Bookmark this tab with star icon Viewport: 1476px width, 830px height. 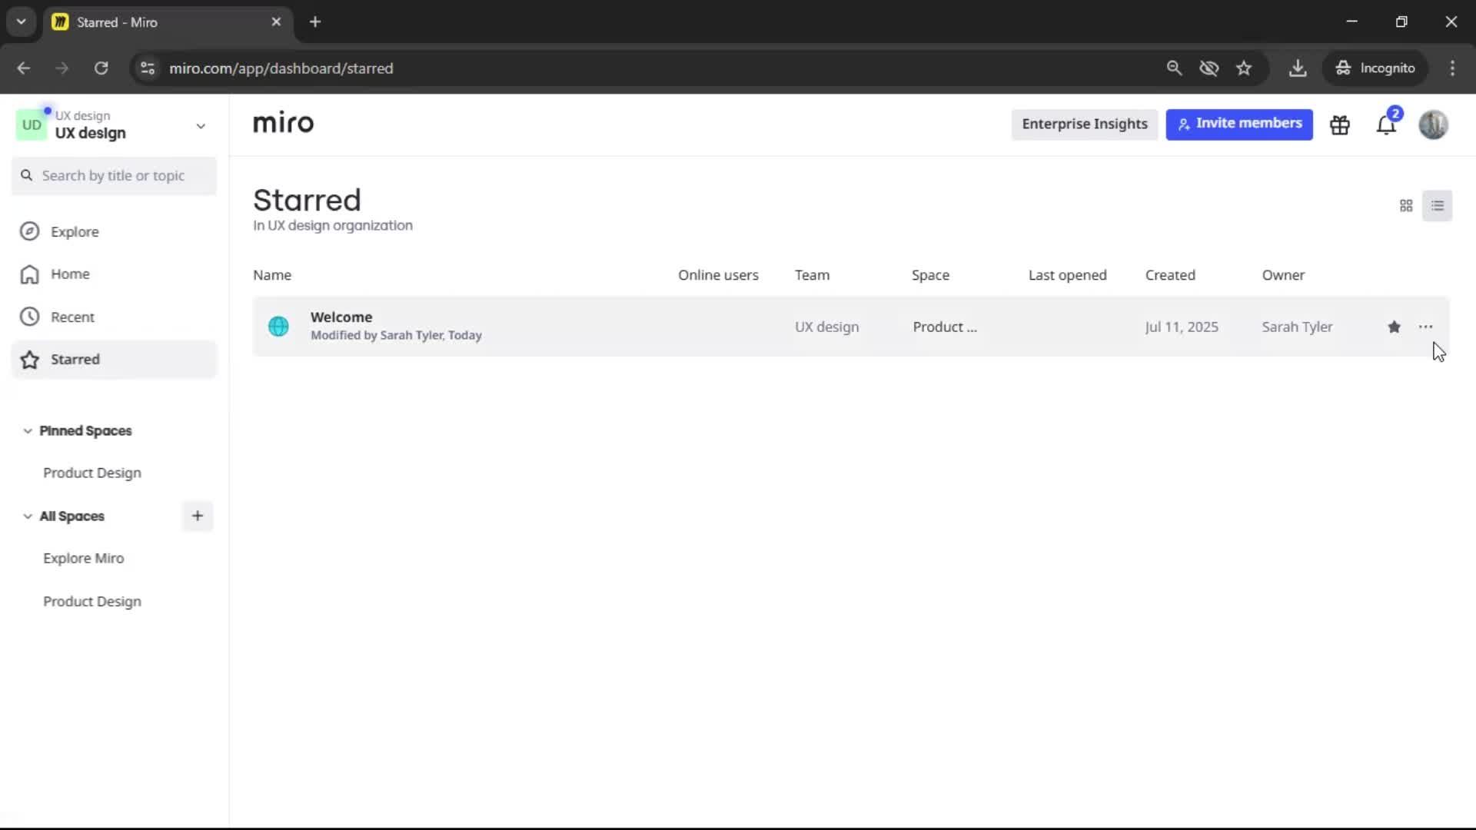point(1244,68)
